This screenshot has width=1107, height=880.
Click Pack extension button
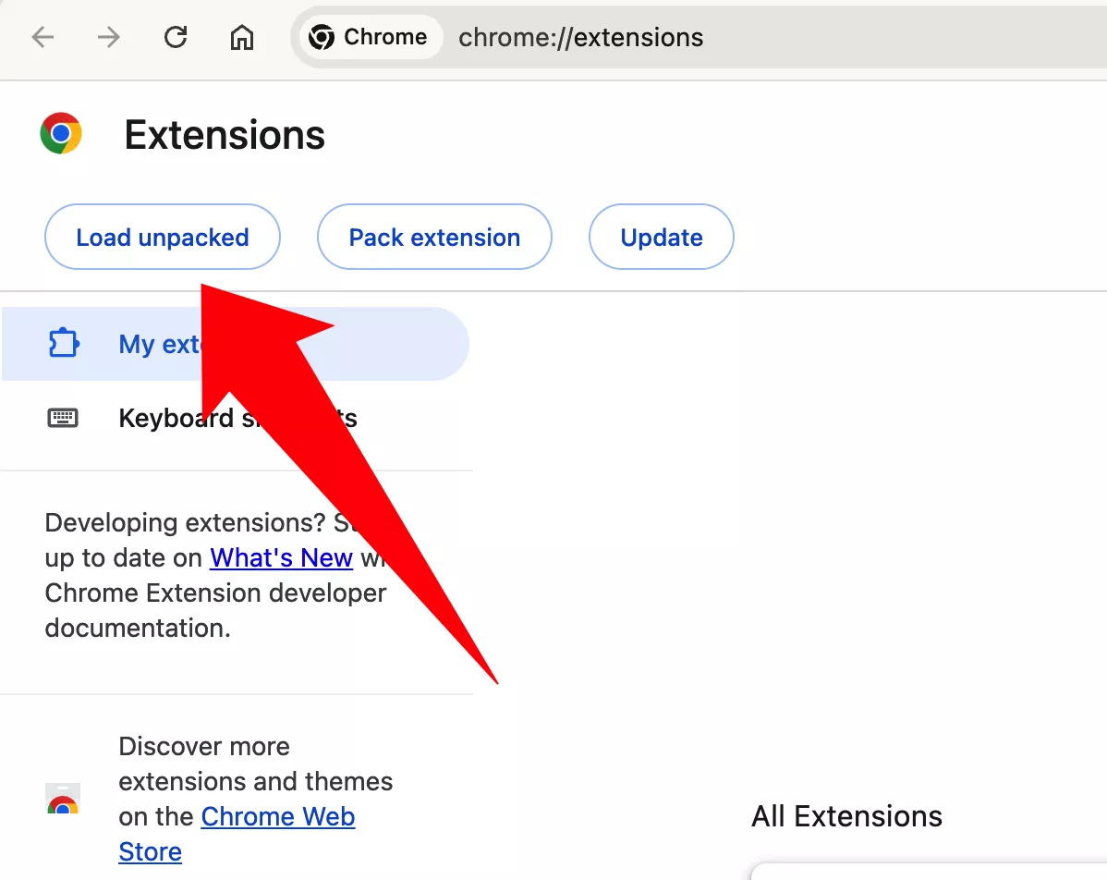click(x=434, y=237)
